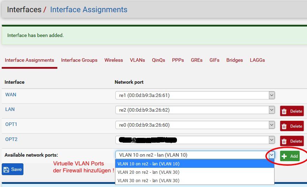The image size is (307, 187).
Task: Open the LAGGs tab
Action: pos(257,60)
